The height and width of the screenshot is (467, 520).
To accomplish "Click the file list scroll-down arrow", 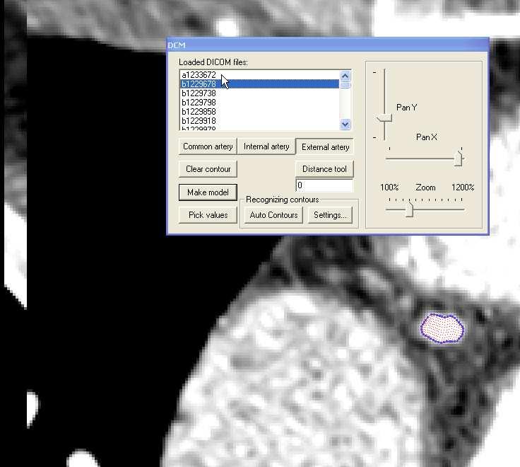I will tap(345, 125).
